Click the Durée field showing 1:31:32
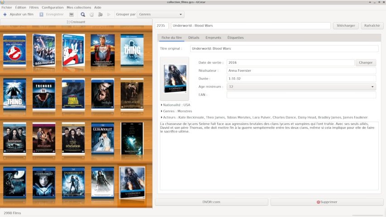 301,79
